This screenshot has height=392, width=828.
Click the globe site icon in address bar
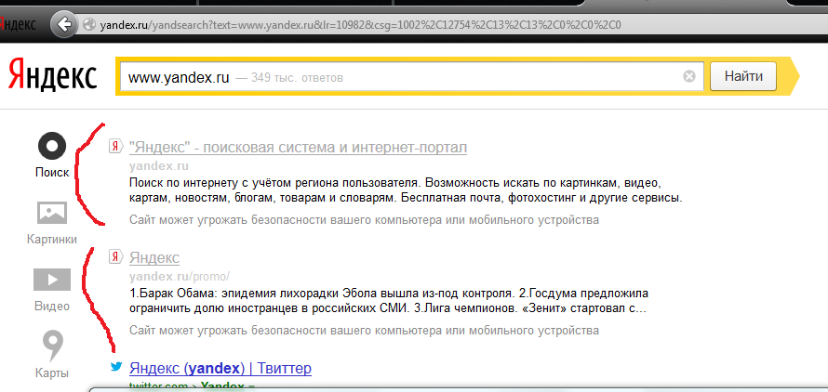pos(89,25)
